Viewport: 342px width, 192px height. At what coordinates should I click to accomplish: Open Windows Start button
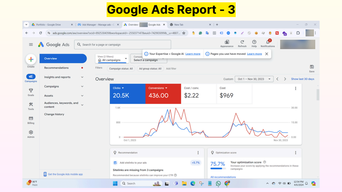115,184
